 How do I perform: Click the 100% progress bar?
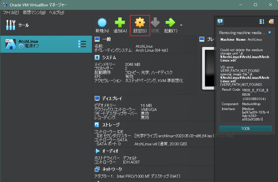click(x=246, y=129)
